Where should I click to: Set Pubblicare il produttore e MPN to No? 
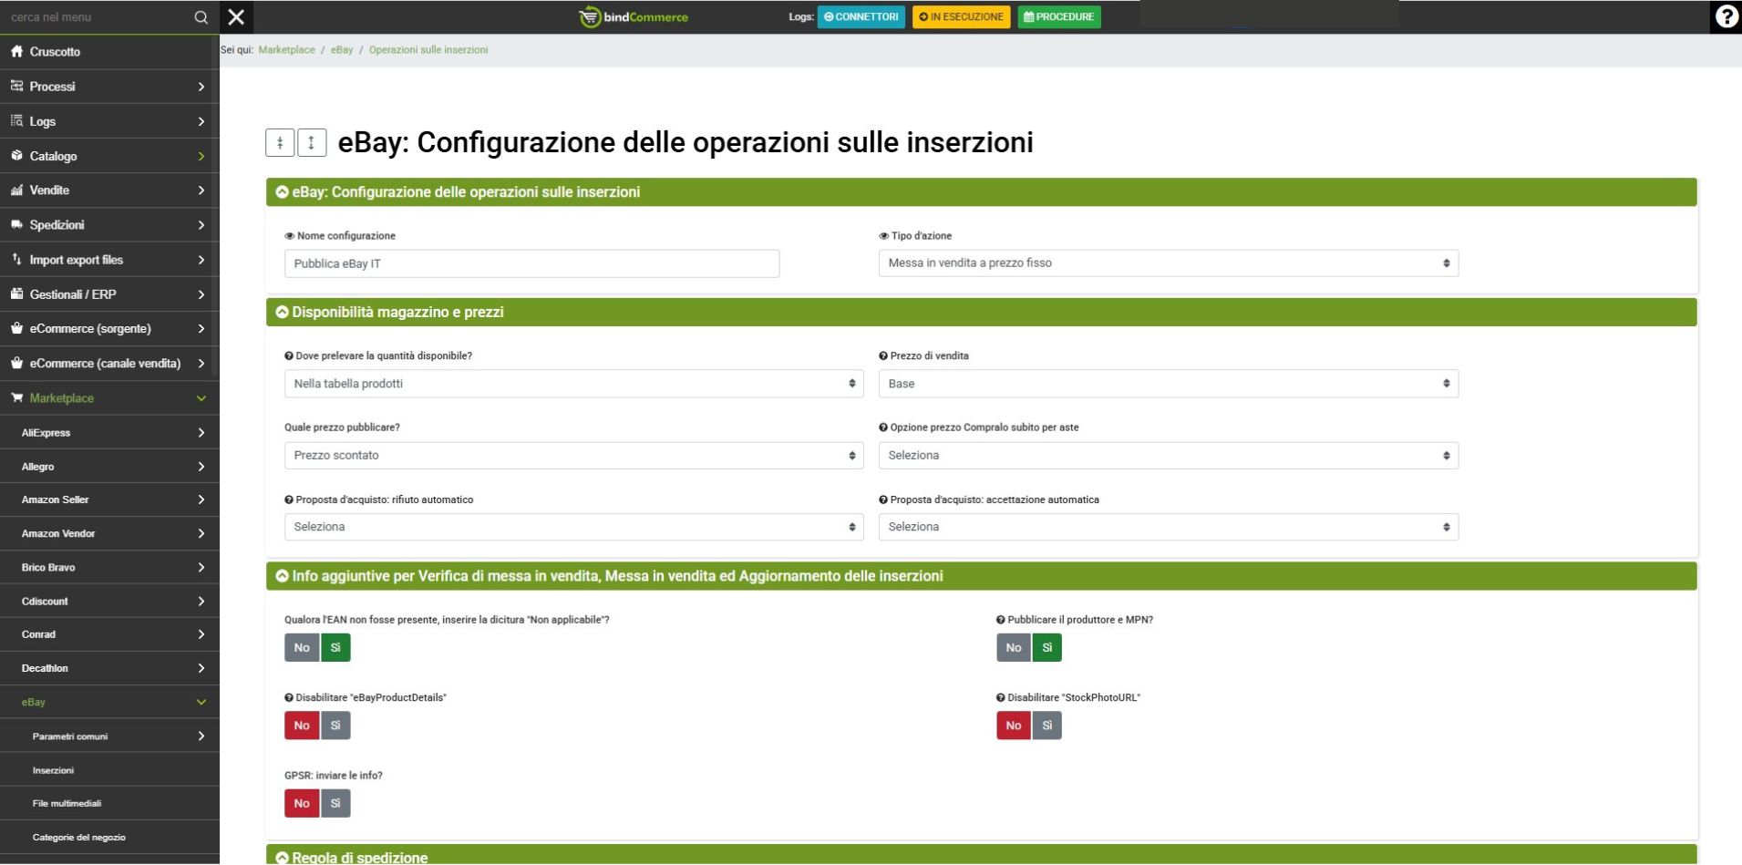coord(1013,648)
